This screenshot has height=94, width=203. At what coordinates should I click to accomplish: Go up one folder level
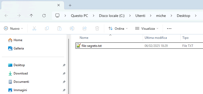(31, 16)
